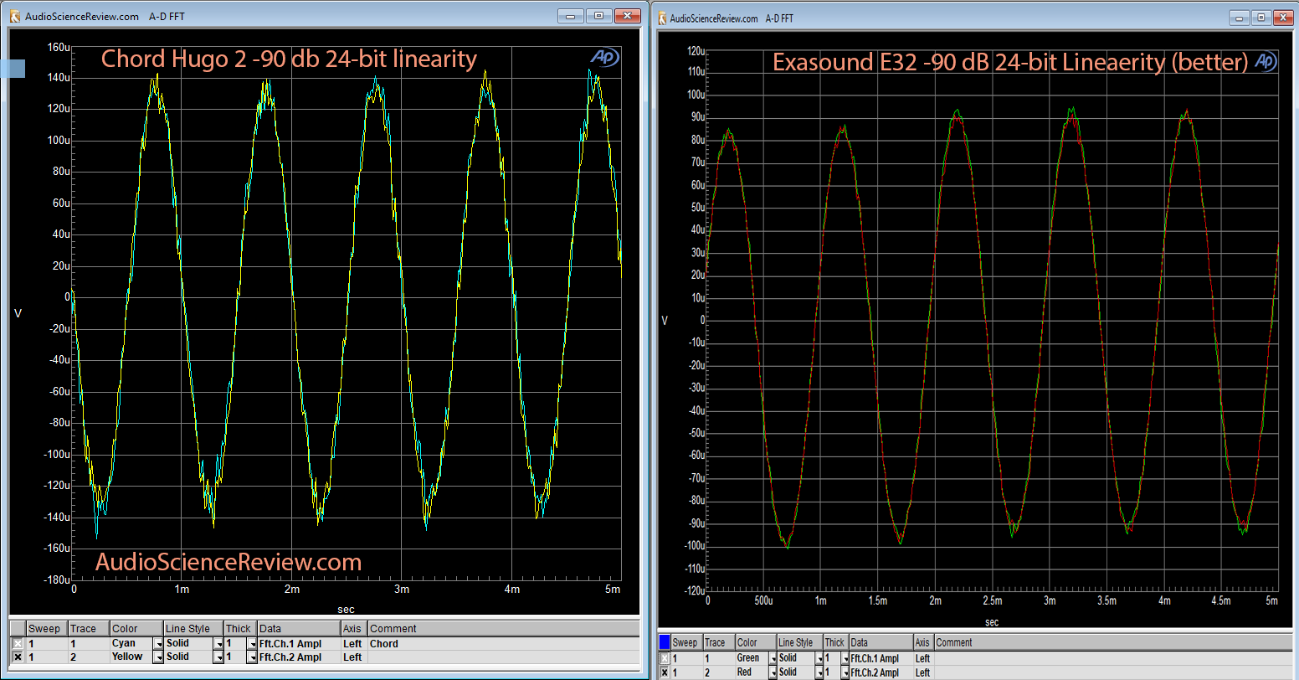1299x680 pixels.
Task: Click the 500u label on Exasound X axis
Action: 764,601
